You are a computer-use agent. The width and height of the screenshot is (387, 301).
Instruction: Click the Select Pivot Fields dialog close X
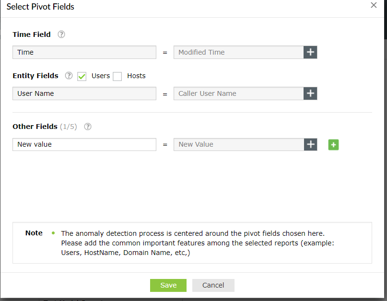click(373, 5)
